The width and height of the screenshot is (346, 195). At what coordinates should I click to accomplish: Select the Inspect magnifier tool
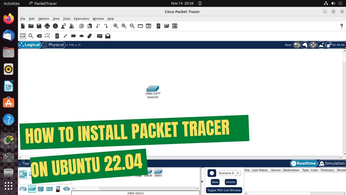pos(31,36)
